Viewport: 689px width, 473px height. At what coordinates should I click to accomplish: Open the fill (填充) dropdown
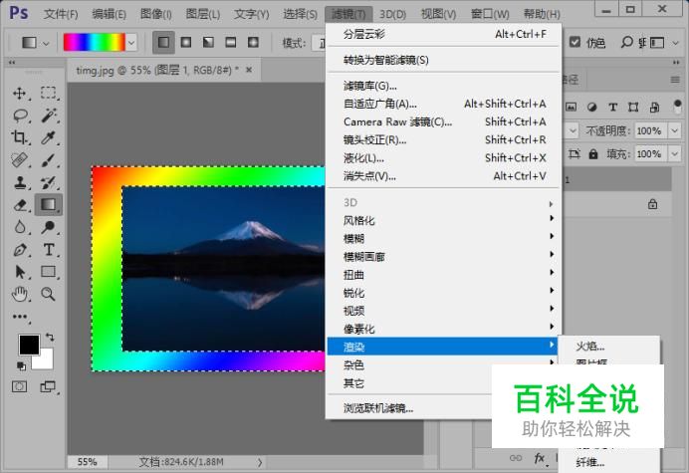click(674, 154)
